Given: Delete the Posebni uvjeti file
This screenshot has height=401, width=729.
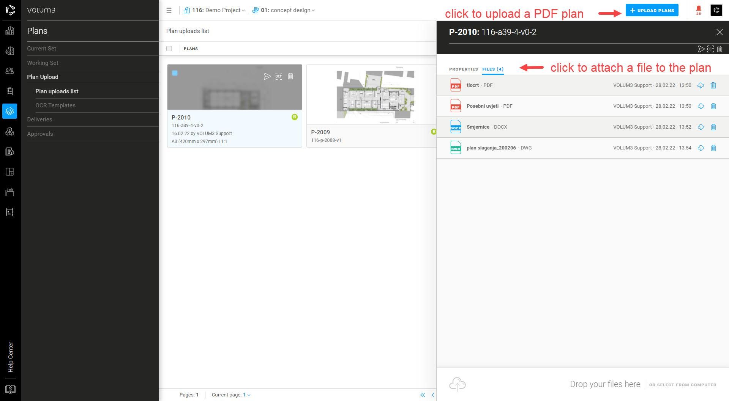Looking at the screenshot, I should (713, 106).
